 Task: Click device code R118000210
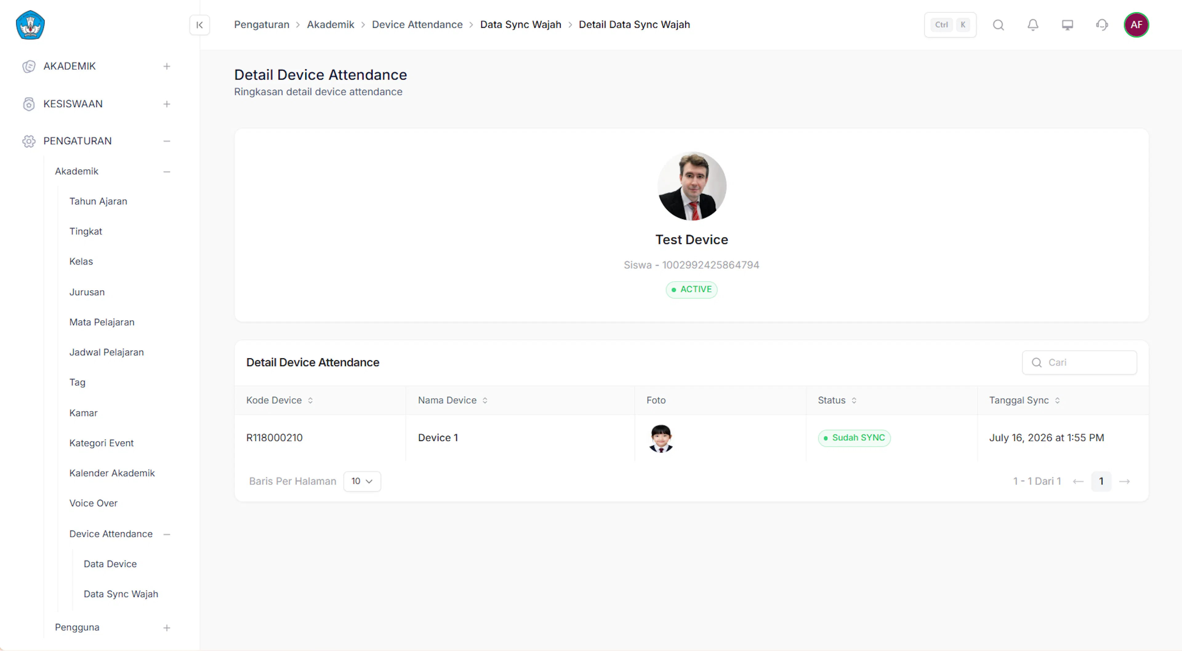point(274,438)
